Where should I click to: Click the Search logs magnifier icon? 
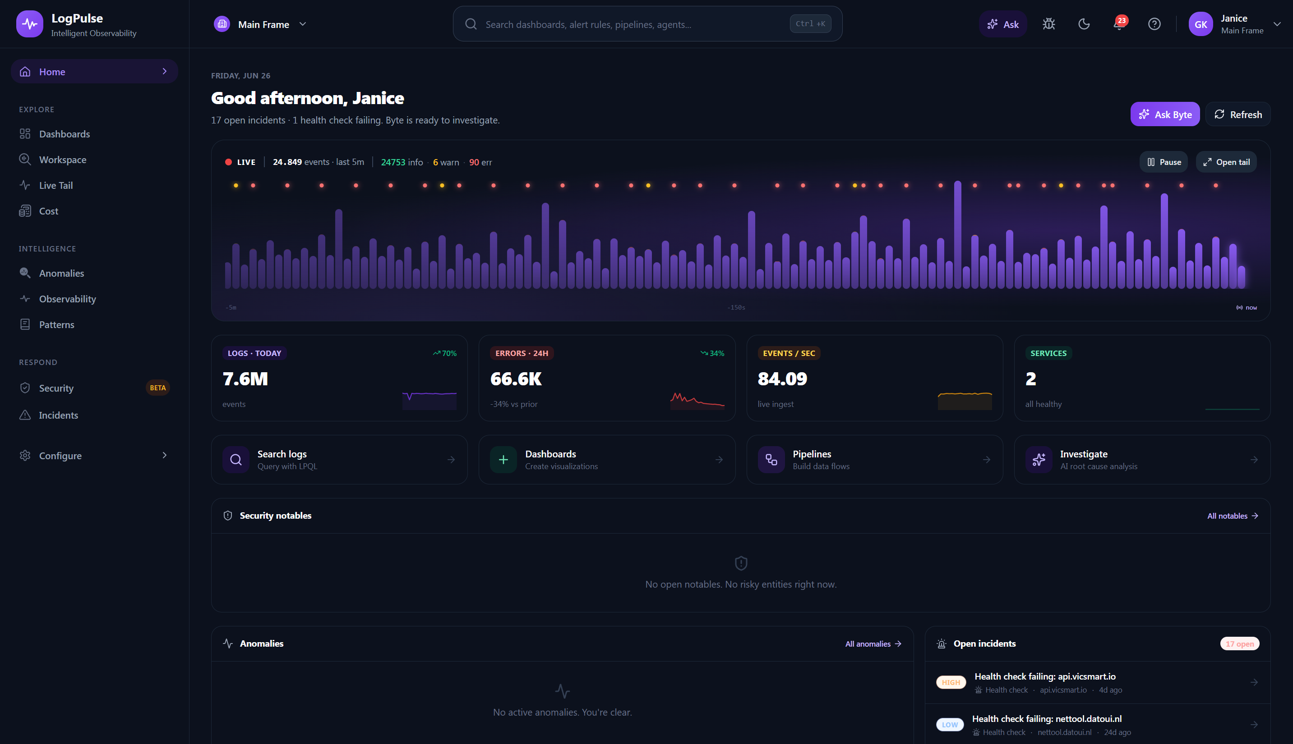[236, 460]
